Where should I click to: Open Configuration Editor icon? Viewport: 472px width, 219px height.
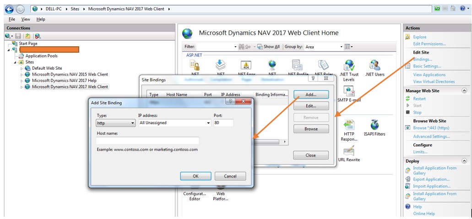pyautogui.click(x=195, y=193)
